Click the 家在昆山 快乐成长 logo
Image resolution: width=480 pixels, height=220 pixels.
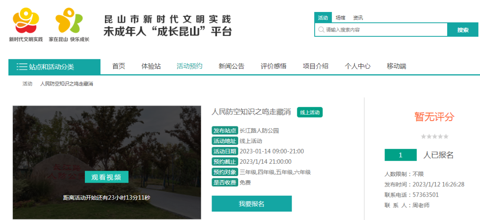[69, 22]
